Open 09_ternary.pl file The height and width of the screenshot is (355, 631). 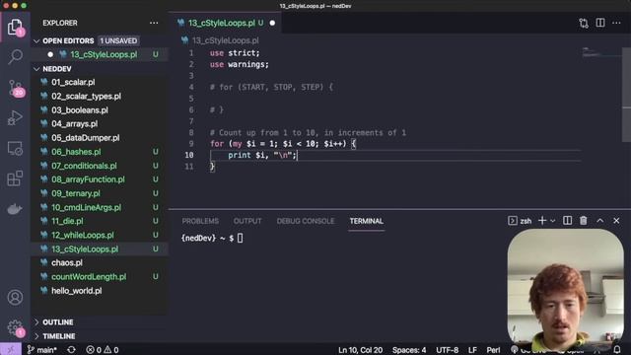75,193
